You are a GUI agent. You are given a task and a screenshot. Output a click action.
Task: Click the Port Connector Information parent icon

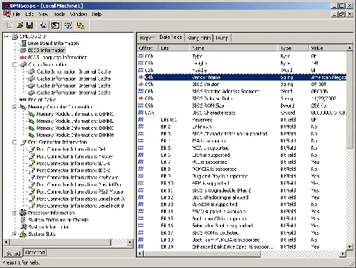click(x=23, y=142)
